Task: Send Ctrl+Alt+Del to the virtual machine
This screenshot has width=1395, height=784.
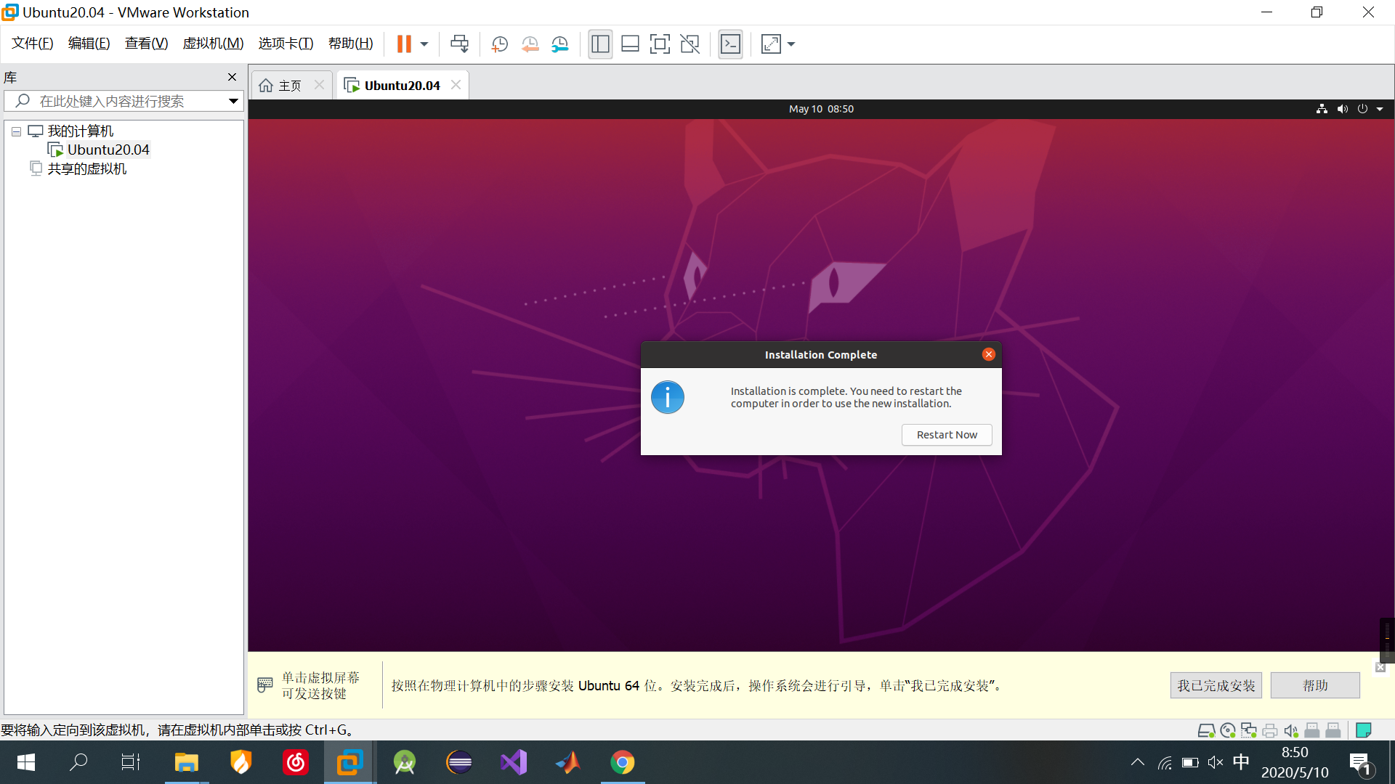Action: (459, 44)
